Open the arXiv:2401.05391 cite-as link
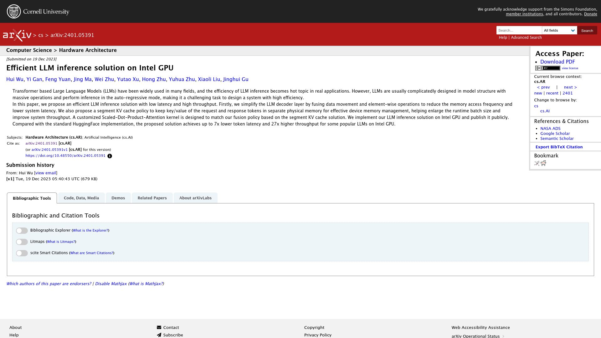The image size is (601, 338). click(41, 144)
